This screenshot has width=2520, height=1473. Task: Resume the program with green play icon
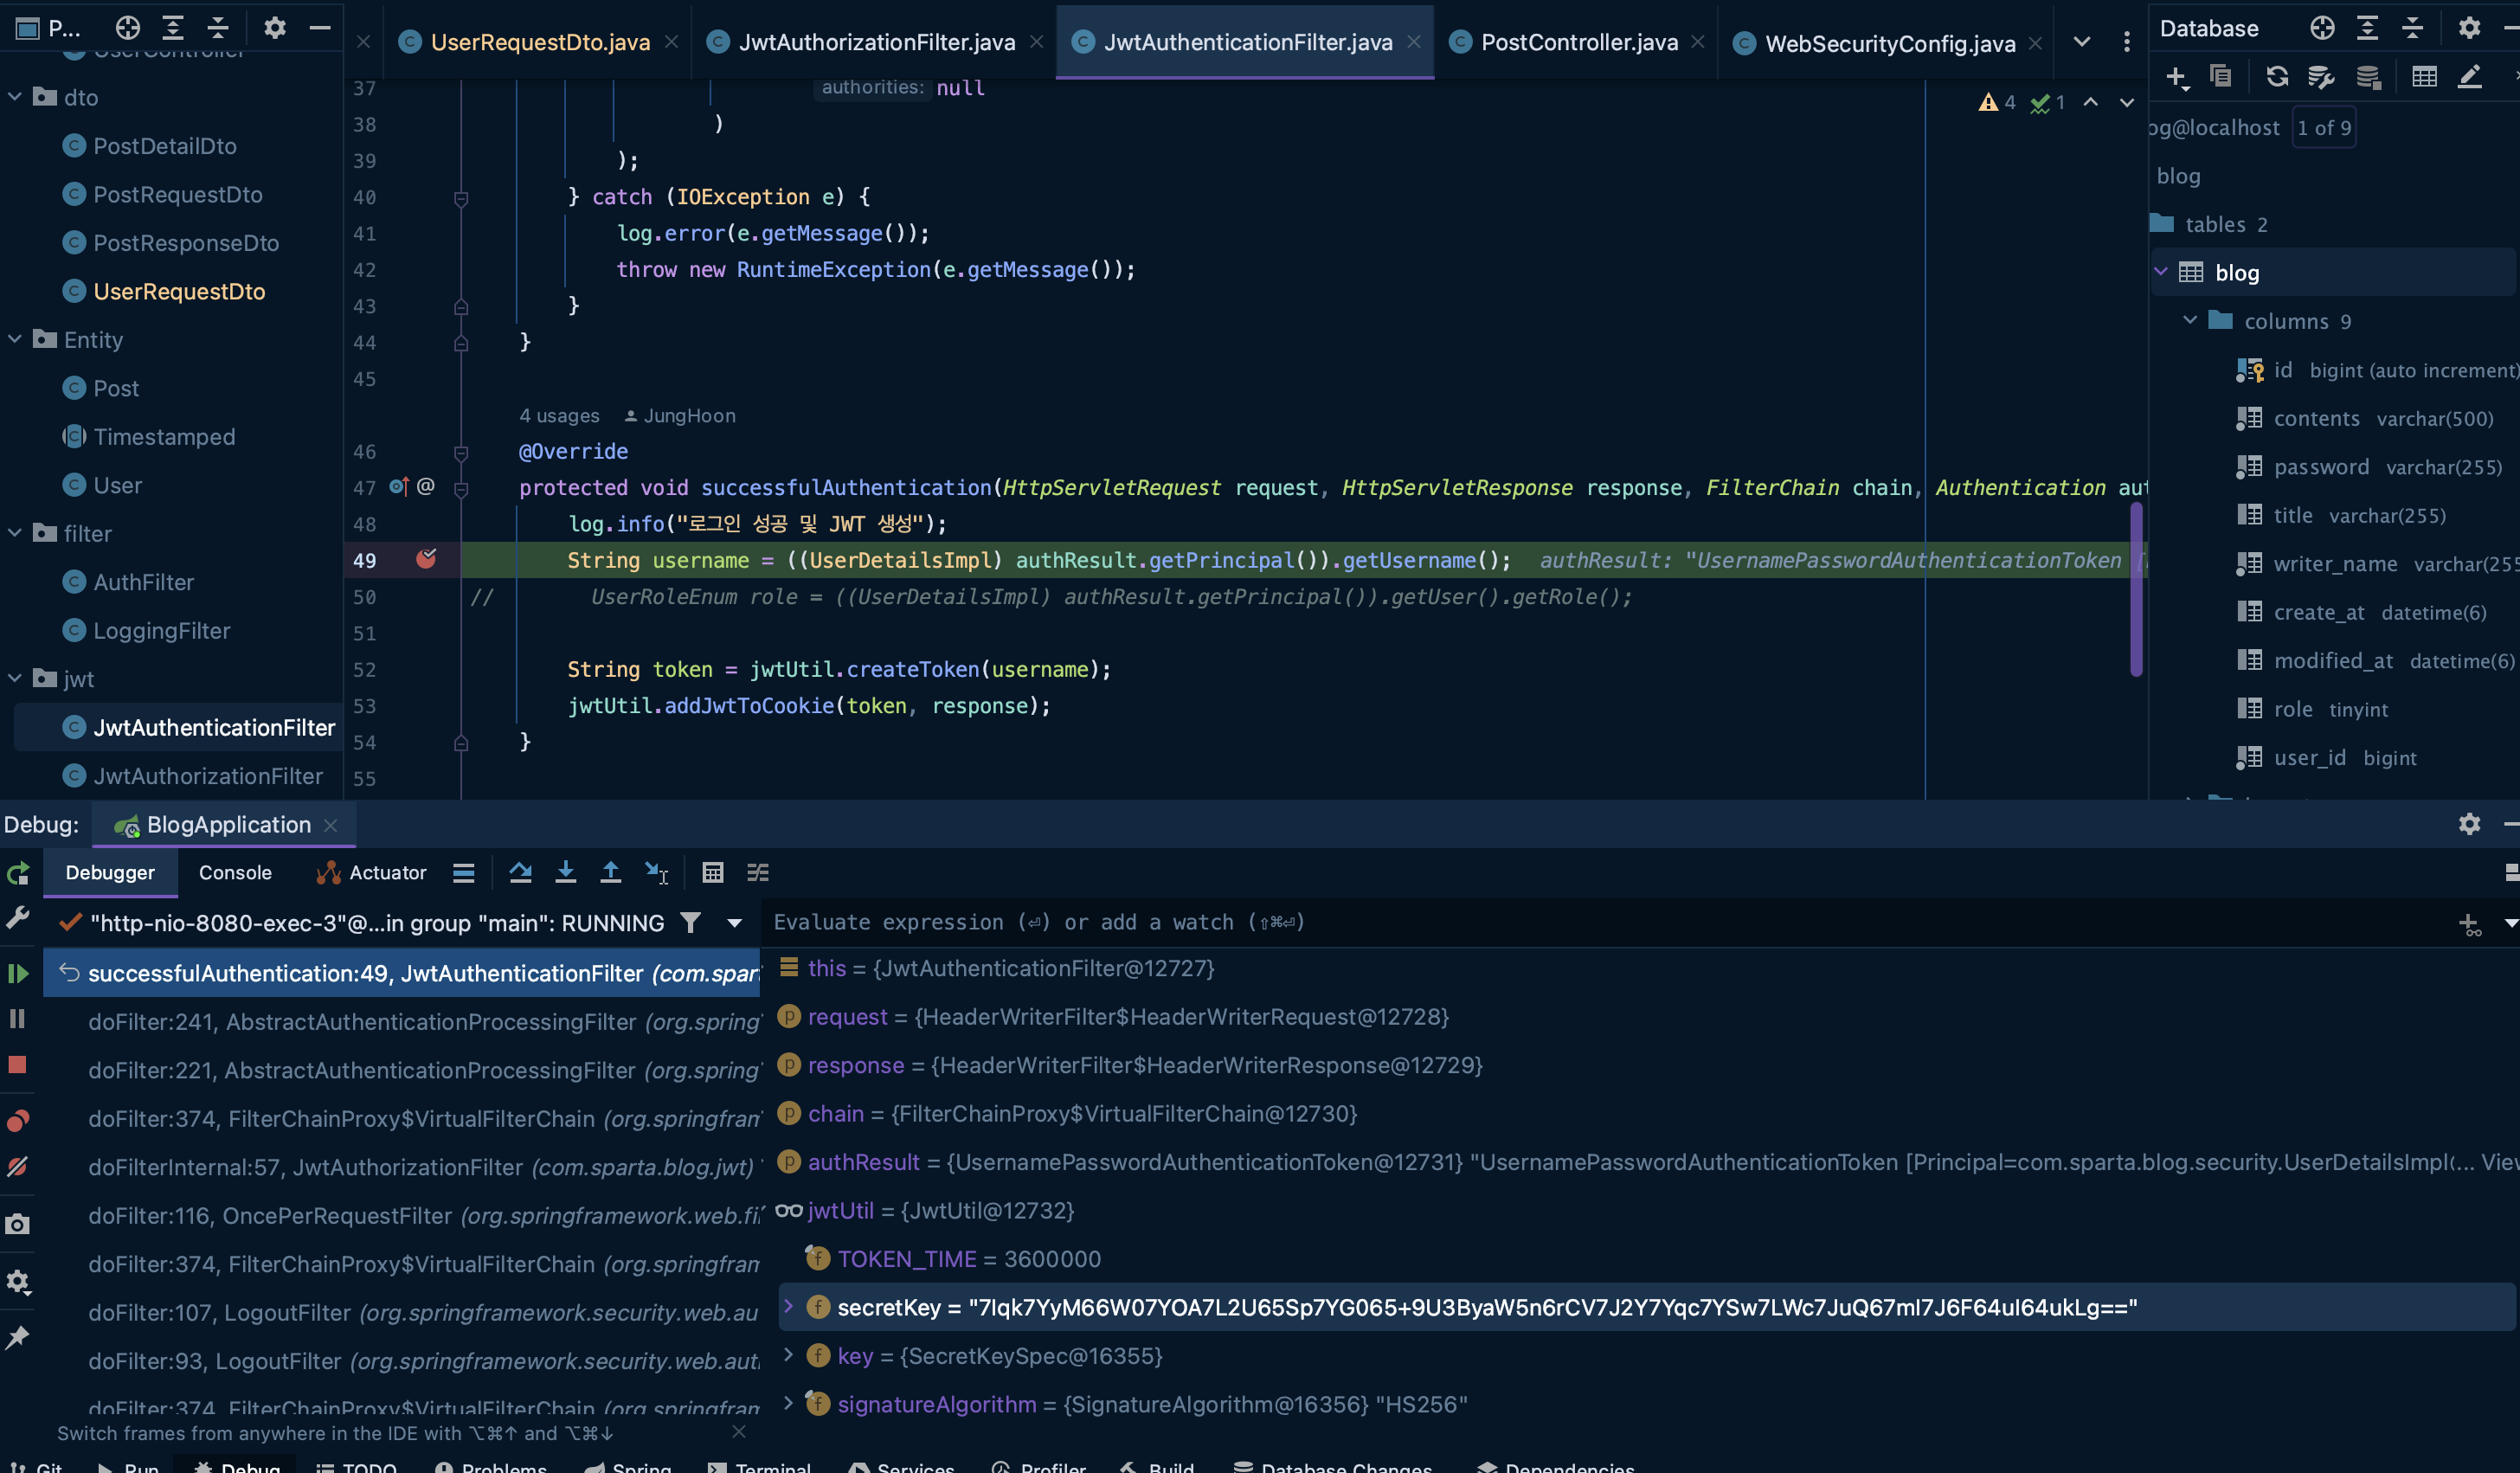pos(18,973)
